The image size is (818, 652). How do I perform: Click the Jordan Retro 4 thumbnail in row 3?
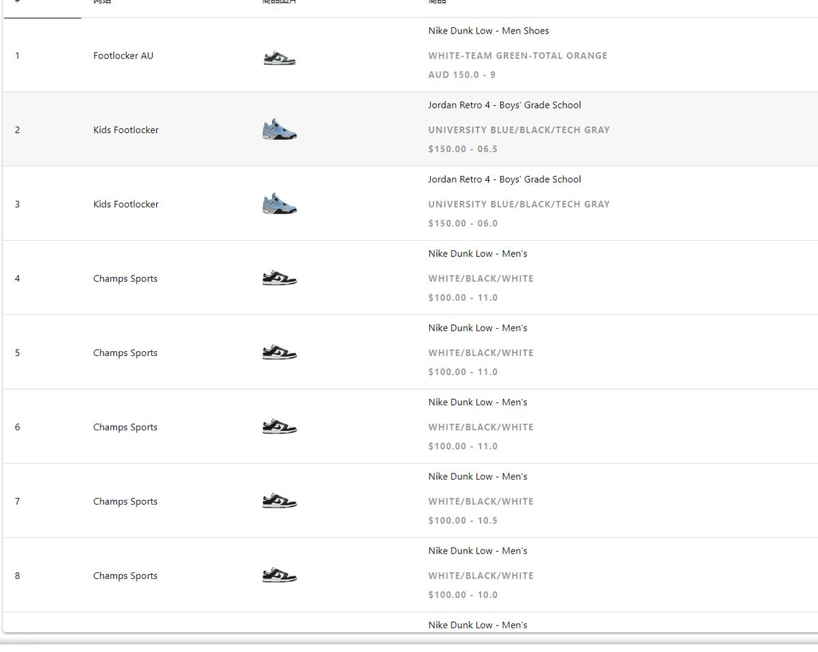[x=279, y=204]
